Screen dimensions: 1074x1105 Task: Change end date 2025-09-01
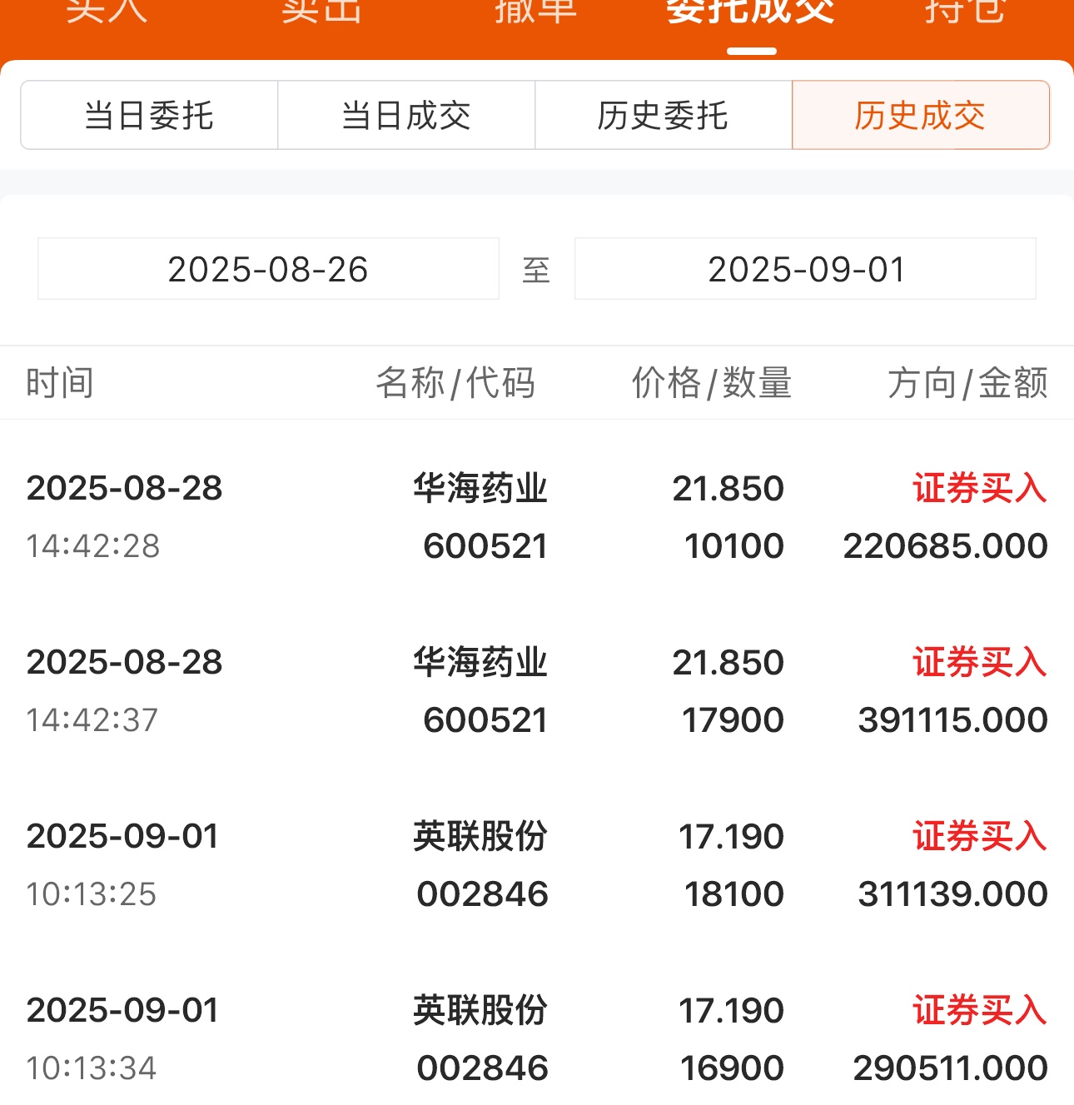pos(805,268)
